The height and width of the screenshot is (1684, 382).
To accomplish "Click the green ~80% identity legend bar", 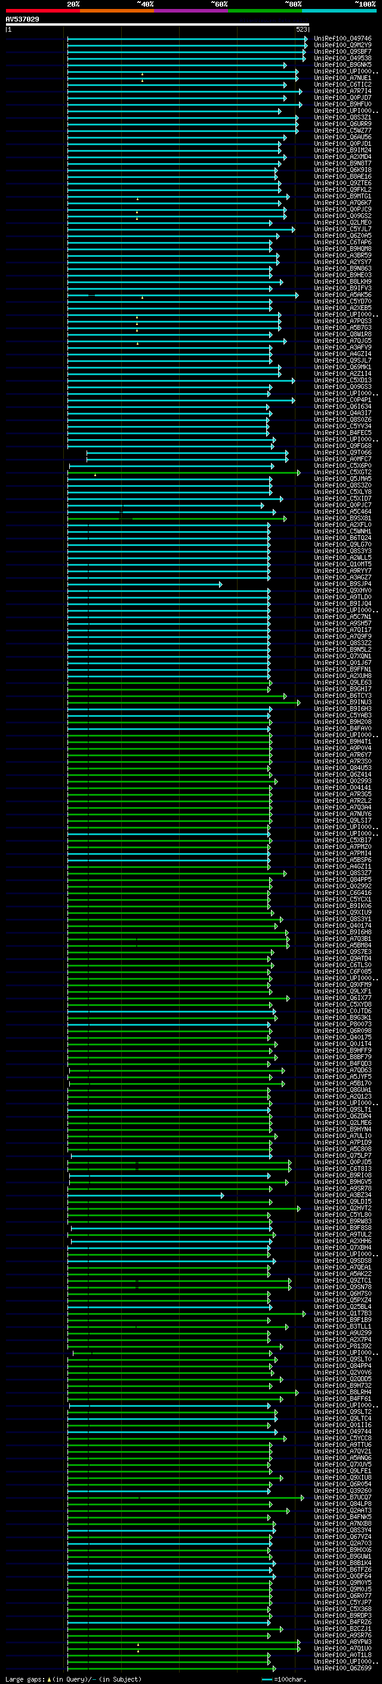I will click(x=265, y=11).
